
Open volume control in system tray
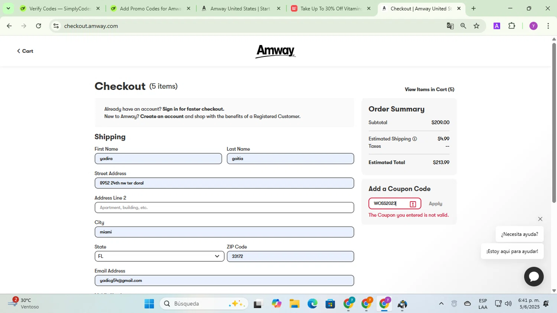(508, 304)
